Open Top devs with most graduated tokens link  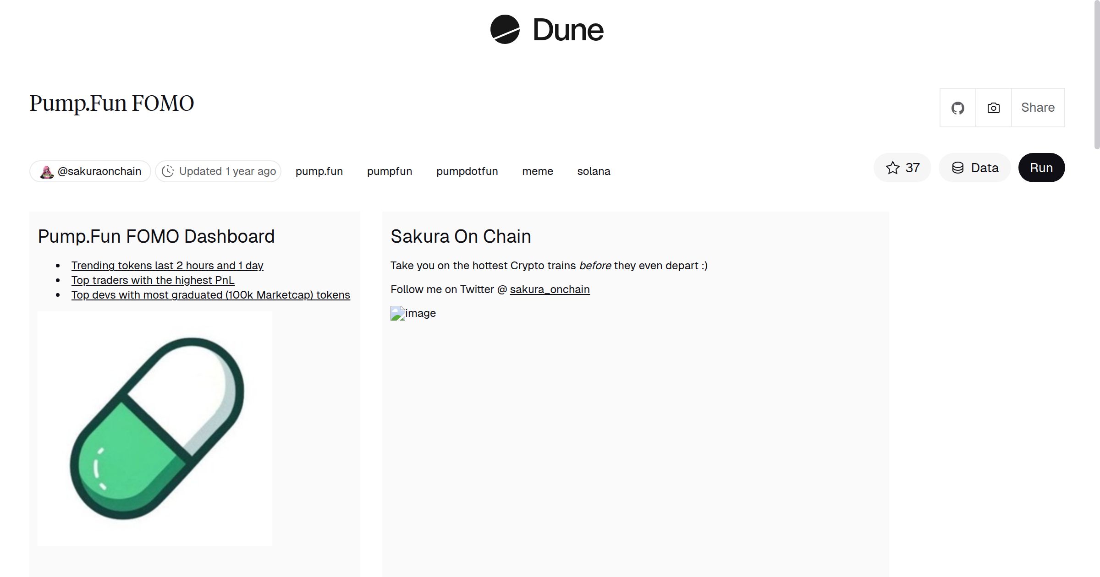(x=210, y=295)
